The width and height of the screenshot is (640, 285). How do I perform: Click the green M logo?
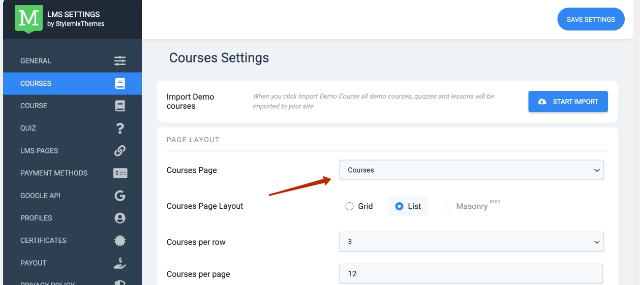[x=28, y=18]
